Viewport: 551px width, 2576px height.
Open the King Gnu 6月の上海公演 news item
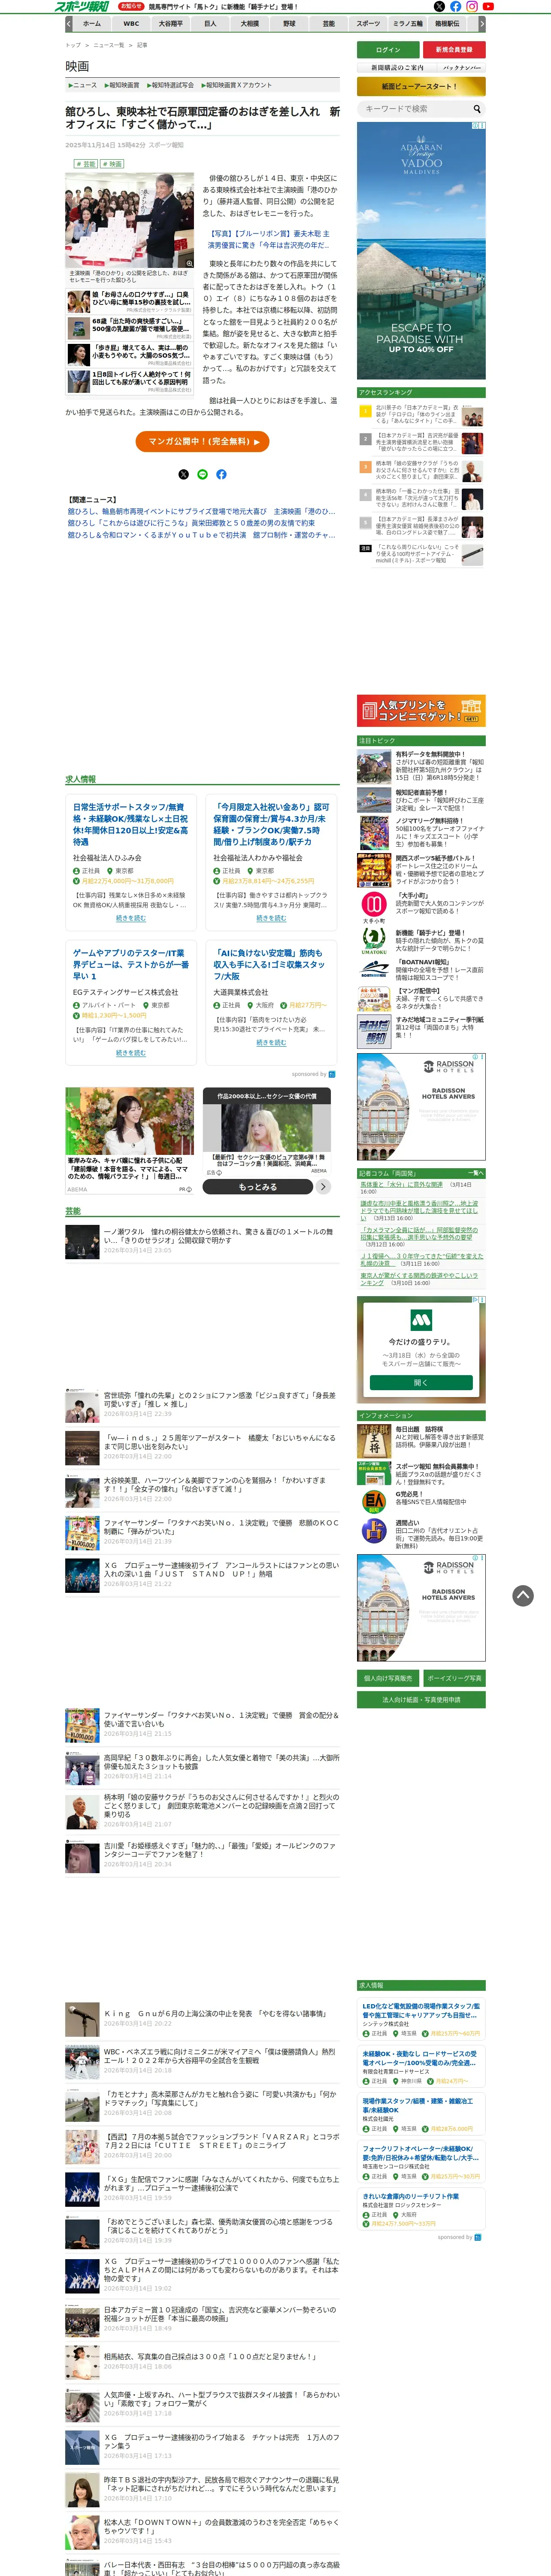point(202,2019)
